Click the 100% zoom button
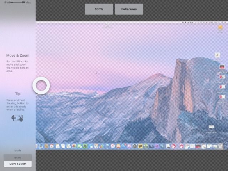 pos(99,9)
